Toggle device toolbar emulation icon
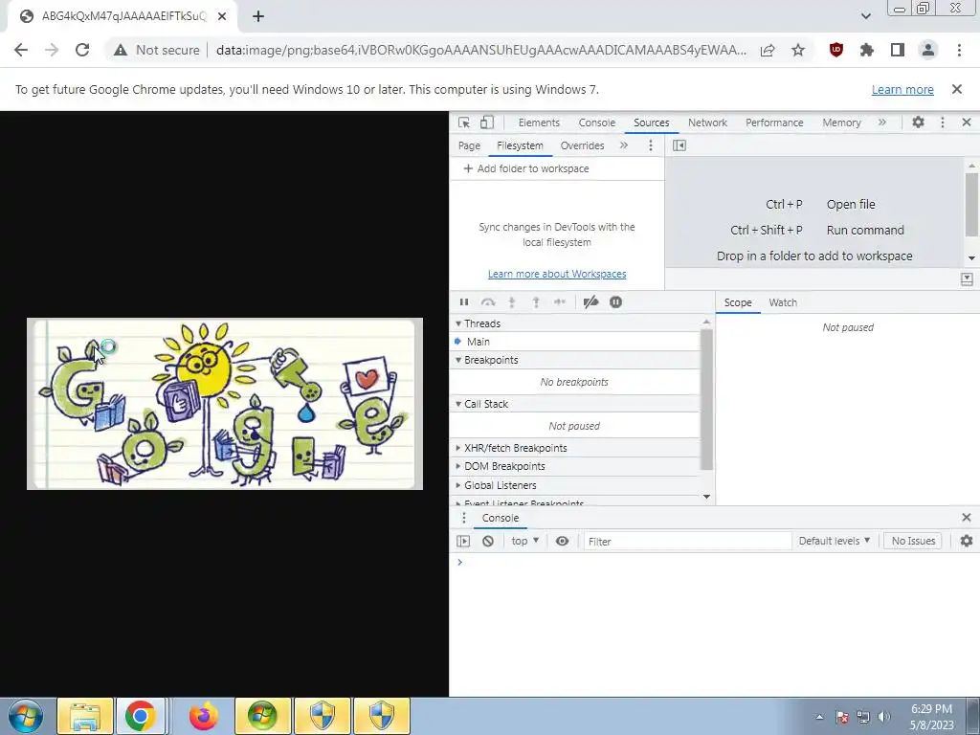This screenshot has height=735, width=980. click(487, 122)
